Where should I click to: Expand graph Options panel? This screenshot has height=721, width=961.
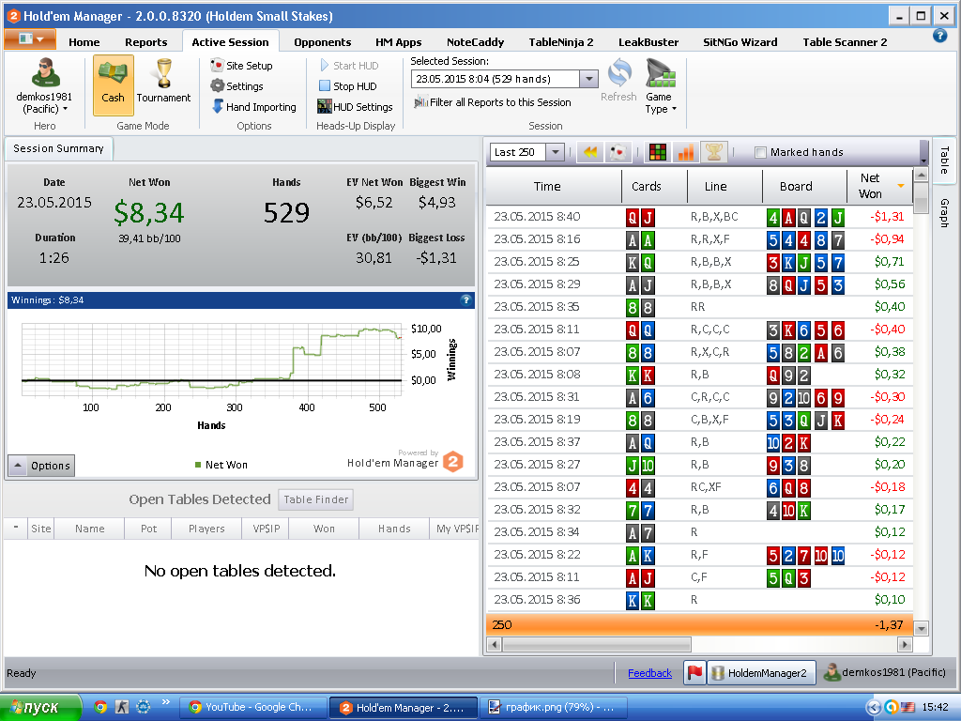(x=41, y=466)
